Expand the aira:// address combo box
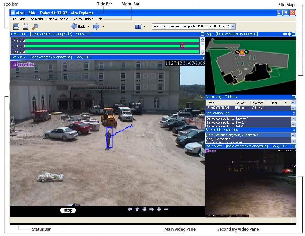Viewport: 305px width, 236px height. [233, 26]
